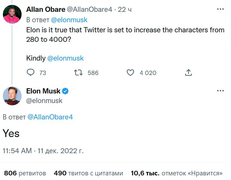Viewport: 231px width, 180px height.
Task: Click the Allan Obare display name
Action: (46, 10)
